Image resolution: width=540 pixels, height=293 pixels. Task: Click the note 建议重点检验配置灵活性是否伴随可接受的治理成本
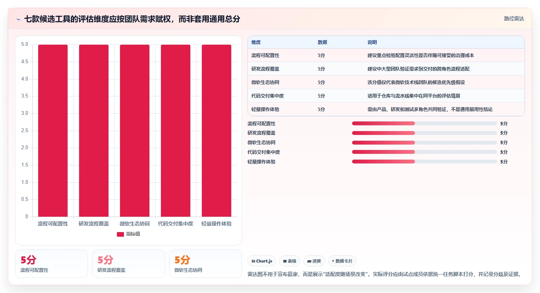[421, 56]
